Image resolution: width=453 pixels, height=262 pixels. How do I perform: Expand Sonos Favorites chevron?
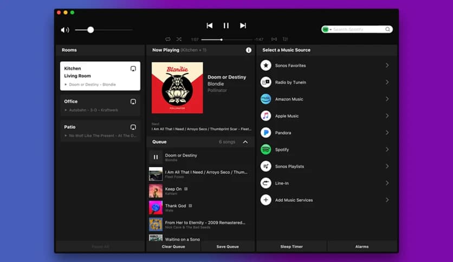click(387, 65)
